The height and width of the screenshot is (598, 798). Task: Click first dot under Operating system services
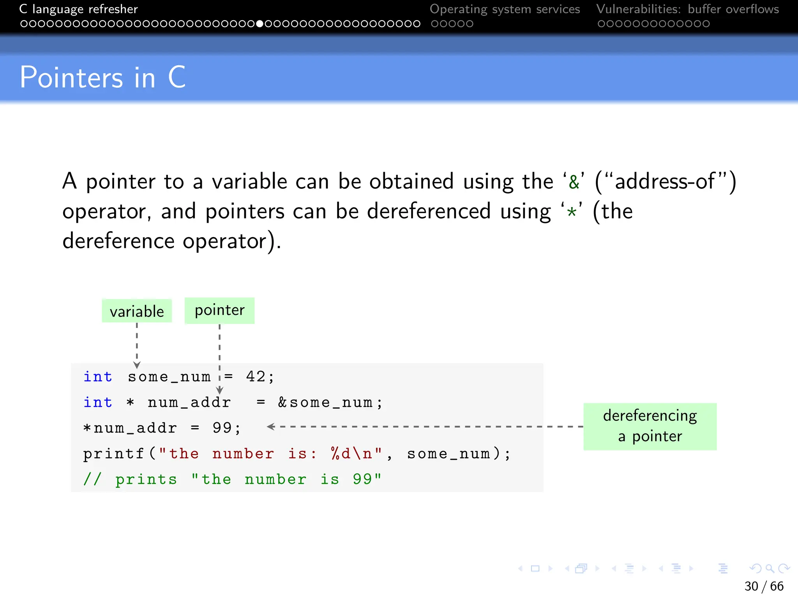[x=435, y=24]
